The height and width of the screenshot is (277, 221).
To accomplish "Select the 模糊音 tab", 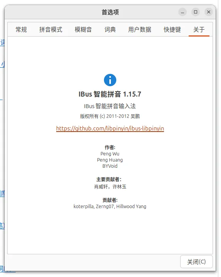I will point(83,30).
